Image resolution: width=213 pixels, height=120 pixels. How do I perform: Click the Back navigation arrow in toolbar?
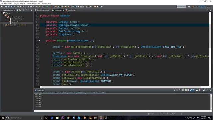pos(98,7)
